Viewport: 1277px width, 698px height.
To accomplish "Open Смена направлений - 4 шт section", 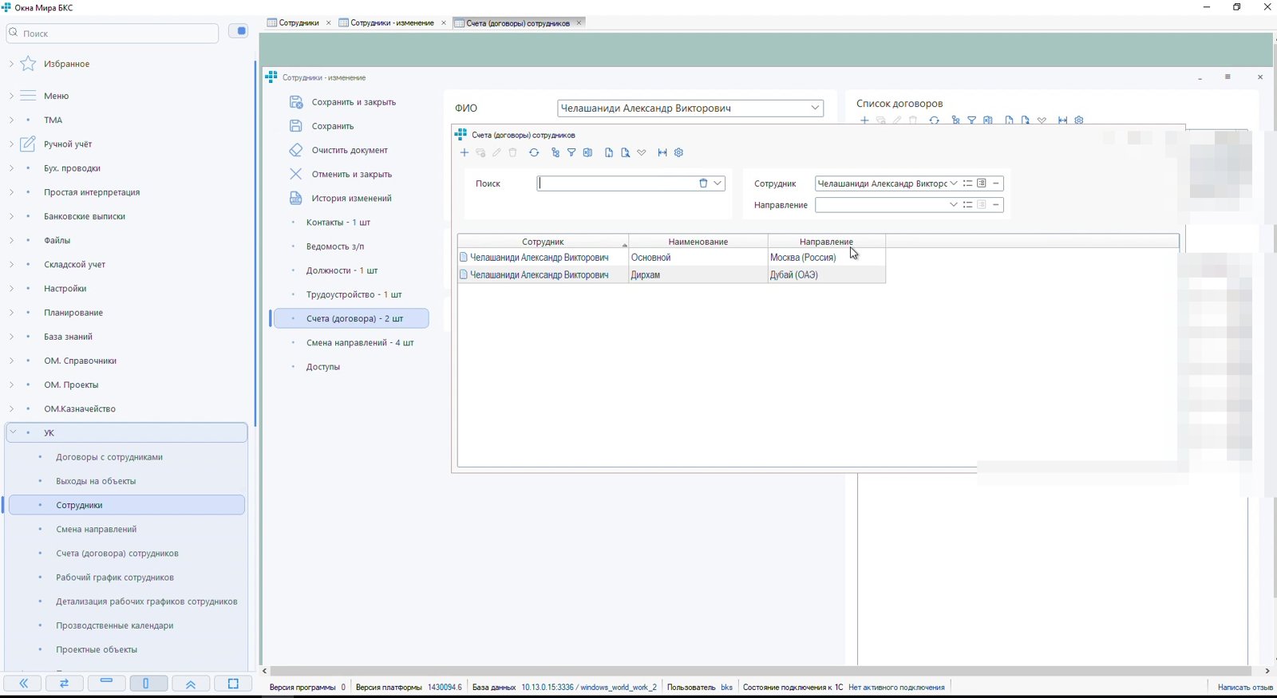I will click(x=360, y=343).
